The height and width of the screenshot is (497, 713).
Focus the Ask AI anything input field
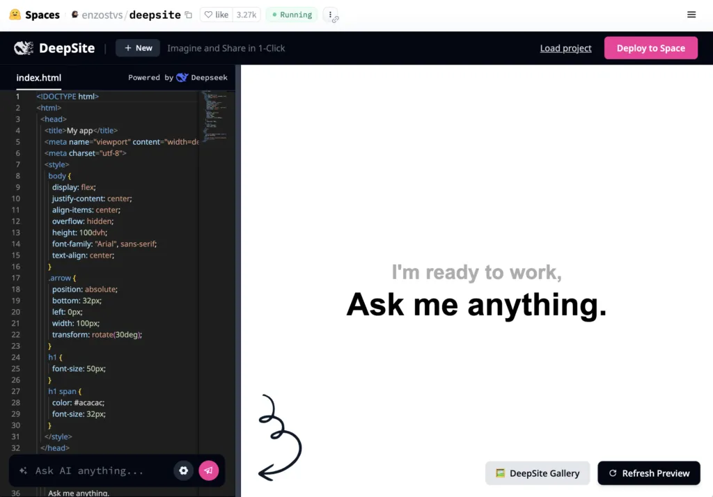pos(97,471)
